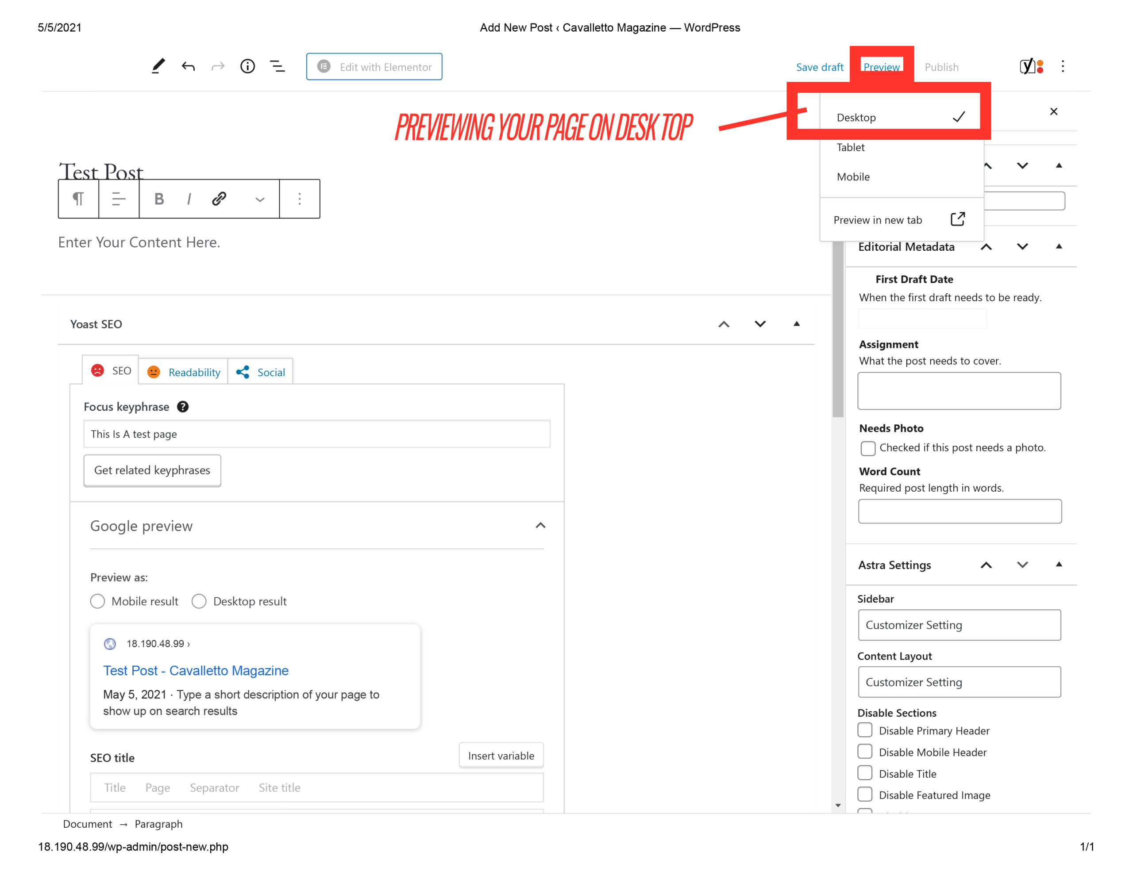Image resolution: width=1133 pixels, height=875 pixels.
Task: Click the Insert variable button
Action: (x=501, y=755)
